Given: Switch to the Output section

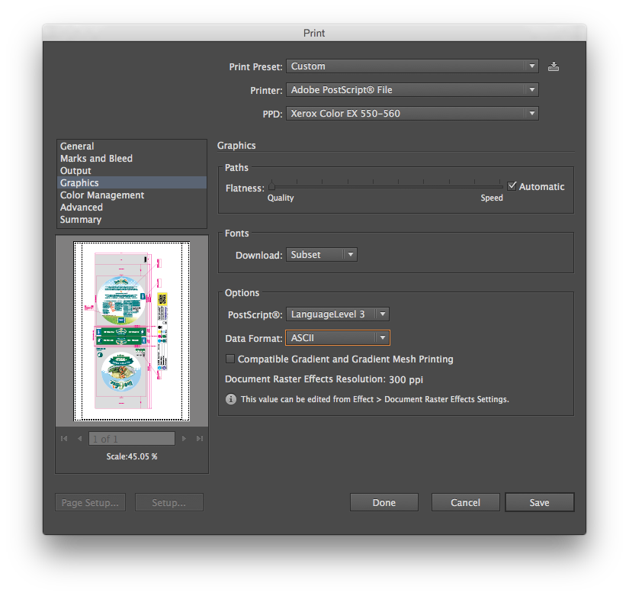Looking at the screenshot, I should click(x=75, y=170).
